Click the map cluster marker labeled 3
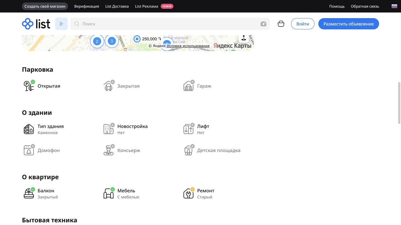This screenshot has height=225, width=401. pos(112,41)
